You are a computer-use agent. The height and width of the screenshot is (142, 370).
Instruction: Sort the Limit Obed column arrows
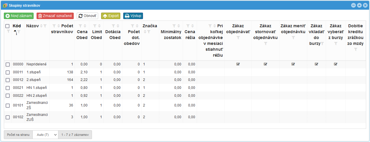point(99,26)
